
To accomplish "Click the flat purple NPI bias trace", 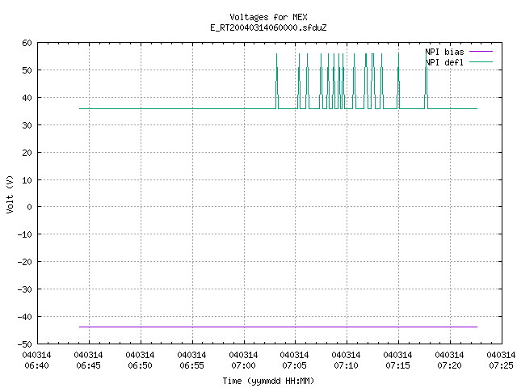I will [278, 327].
